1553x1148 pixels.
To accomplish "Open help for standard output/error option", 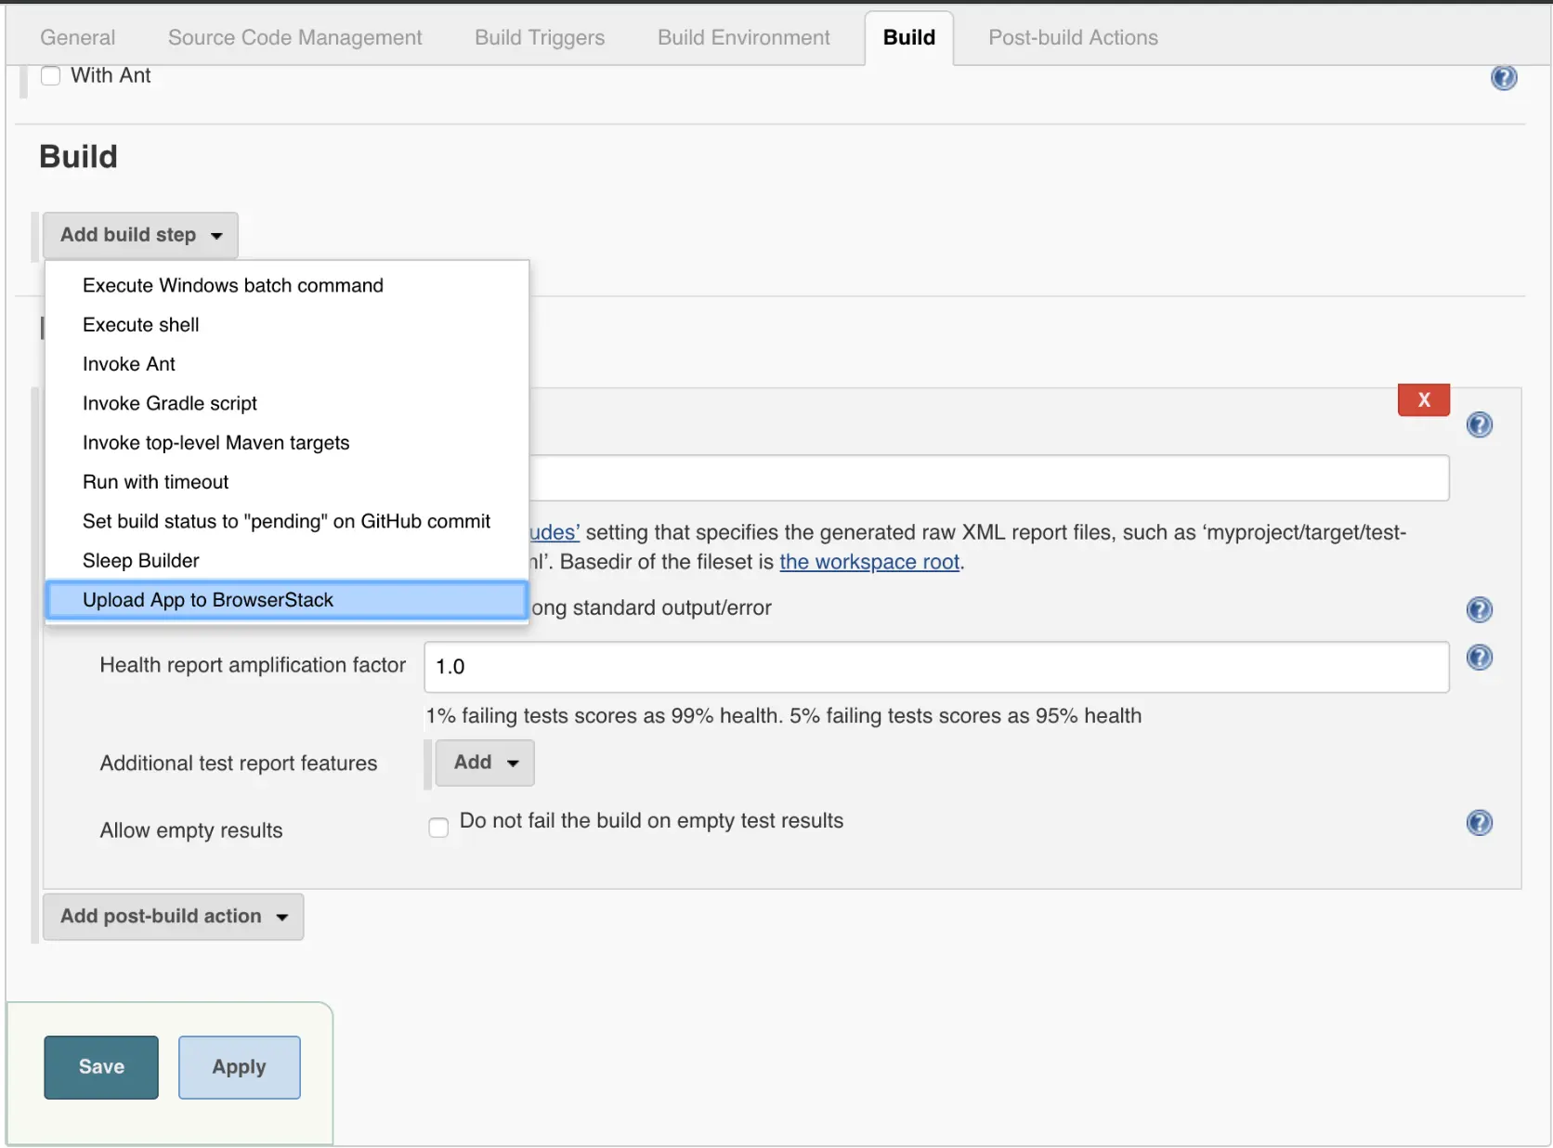I will (1479, 610).
